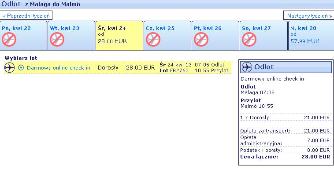Screen dimensions: 334x169
Task: Click Dorosły label in flight row
Action: pos(108,68)
